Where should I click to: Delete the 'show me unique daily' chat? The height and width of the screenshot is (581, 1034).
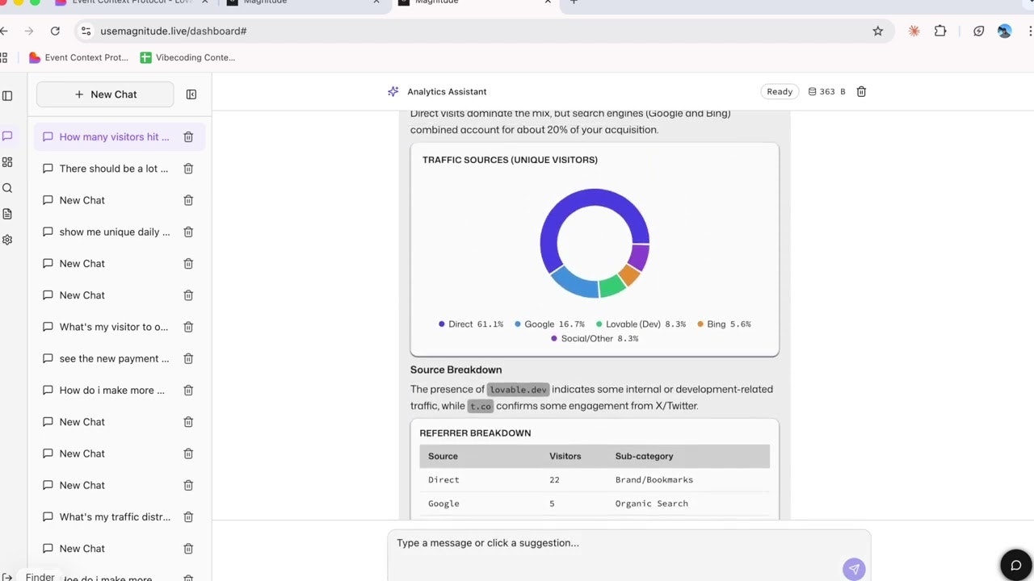pyautogui.click(x=188, y=232)
